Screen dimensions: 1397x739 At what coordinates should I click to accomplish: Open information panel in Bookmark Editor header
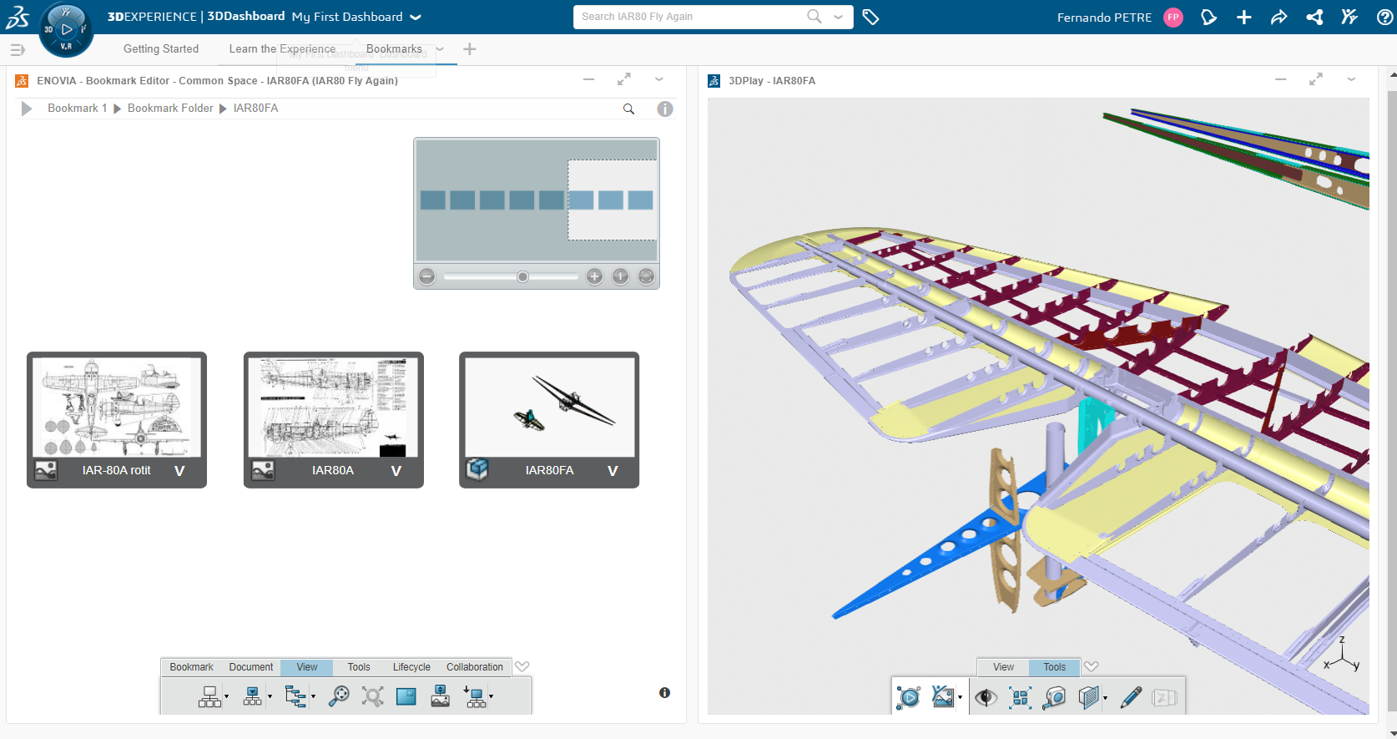[665, 109]
